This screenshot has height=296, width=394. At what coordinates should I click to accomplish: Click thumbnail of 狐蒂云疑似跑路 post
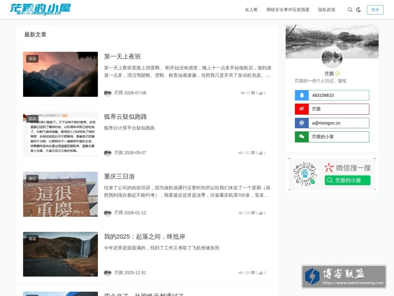(60, 134)
